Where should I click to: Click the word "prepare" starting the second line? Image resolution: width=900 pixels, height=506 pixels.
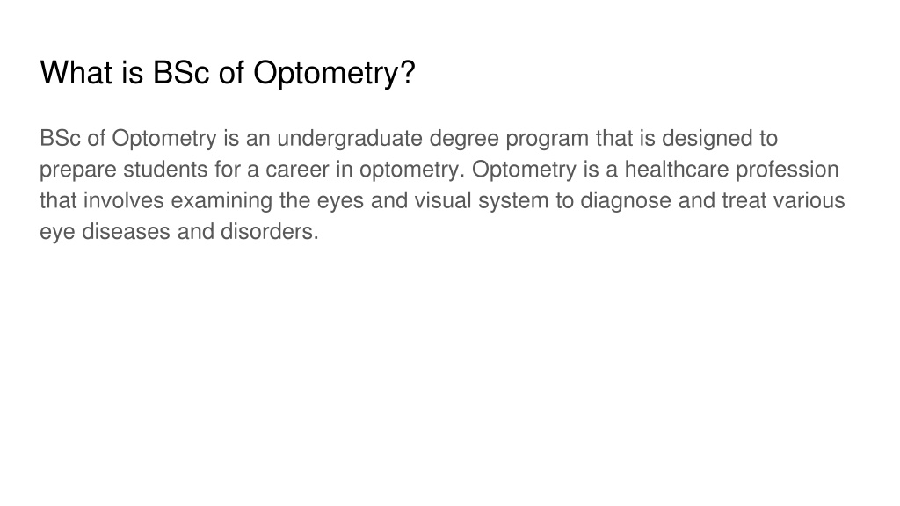(x=78, y=171)
